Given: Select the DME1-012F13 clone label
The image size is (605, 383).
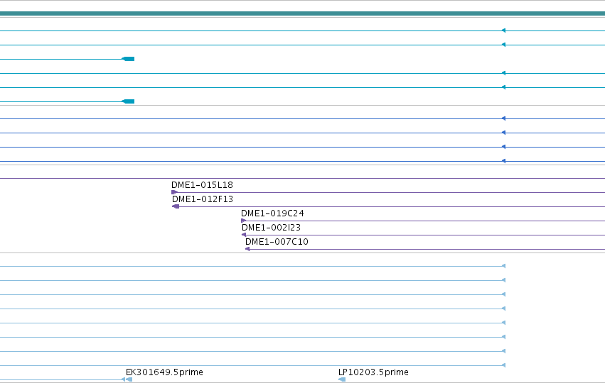Looking at the screenshot, I should point(203,199).
